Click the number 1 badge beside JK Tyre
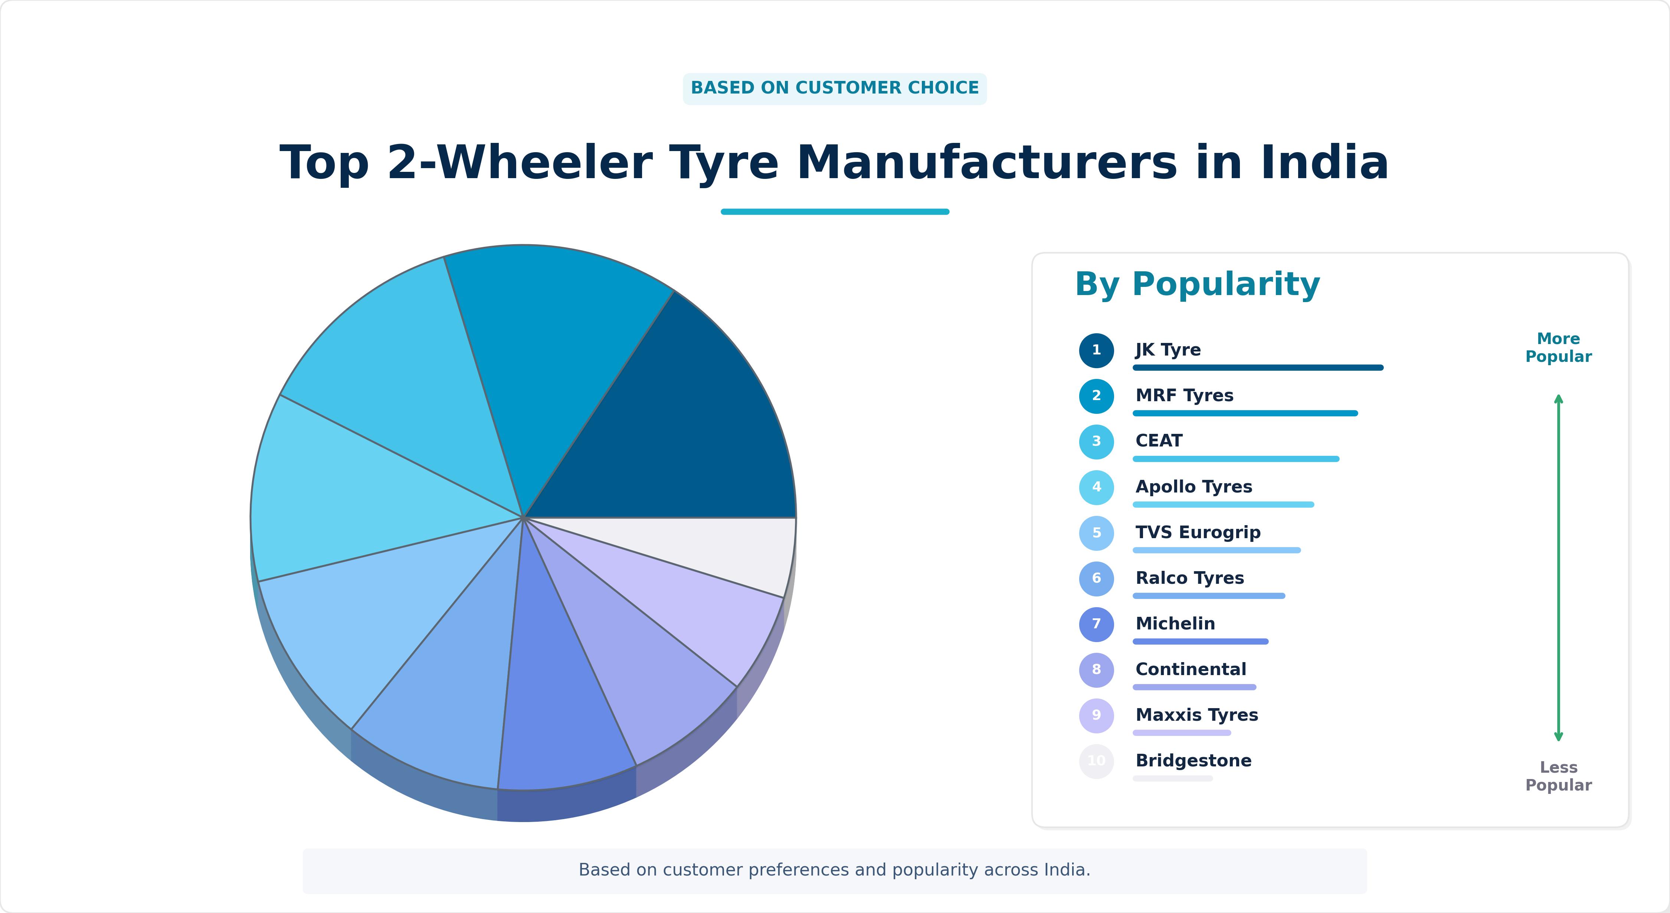 pos(1096,351)
